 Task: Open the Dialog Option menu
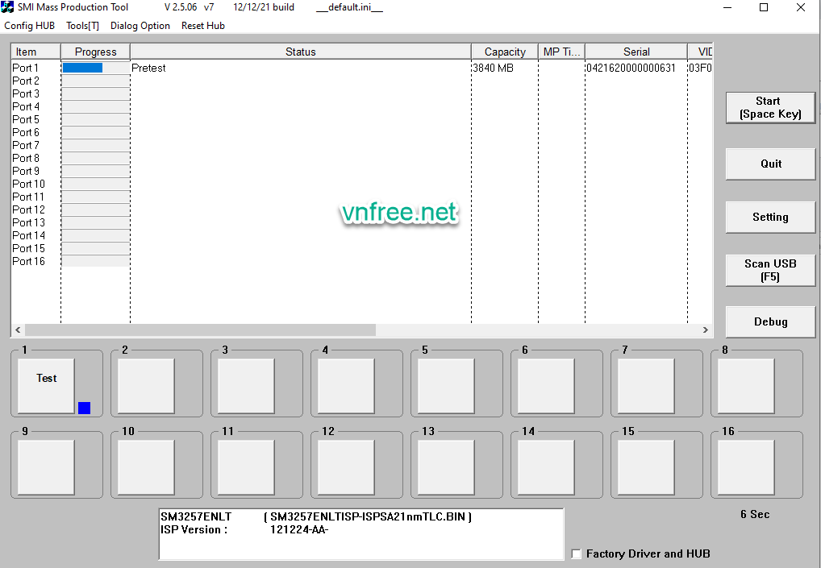coord(140,26)
